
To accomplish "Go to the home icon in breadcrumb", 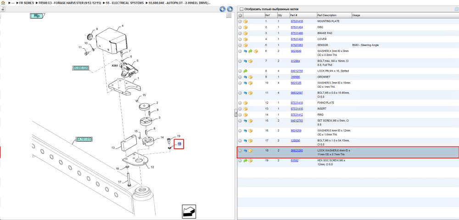I will click(x=3, y=3).
